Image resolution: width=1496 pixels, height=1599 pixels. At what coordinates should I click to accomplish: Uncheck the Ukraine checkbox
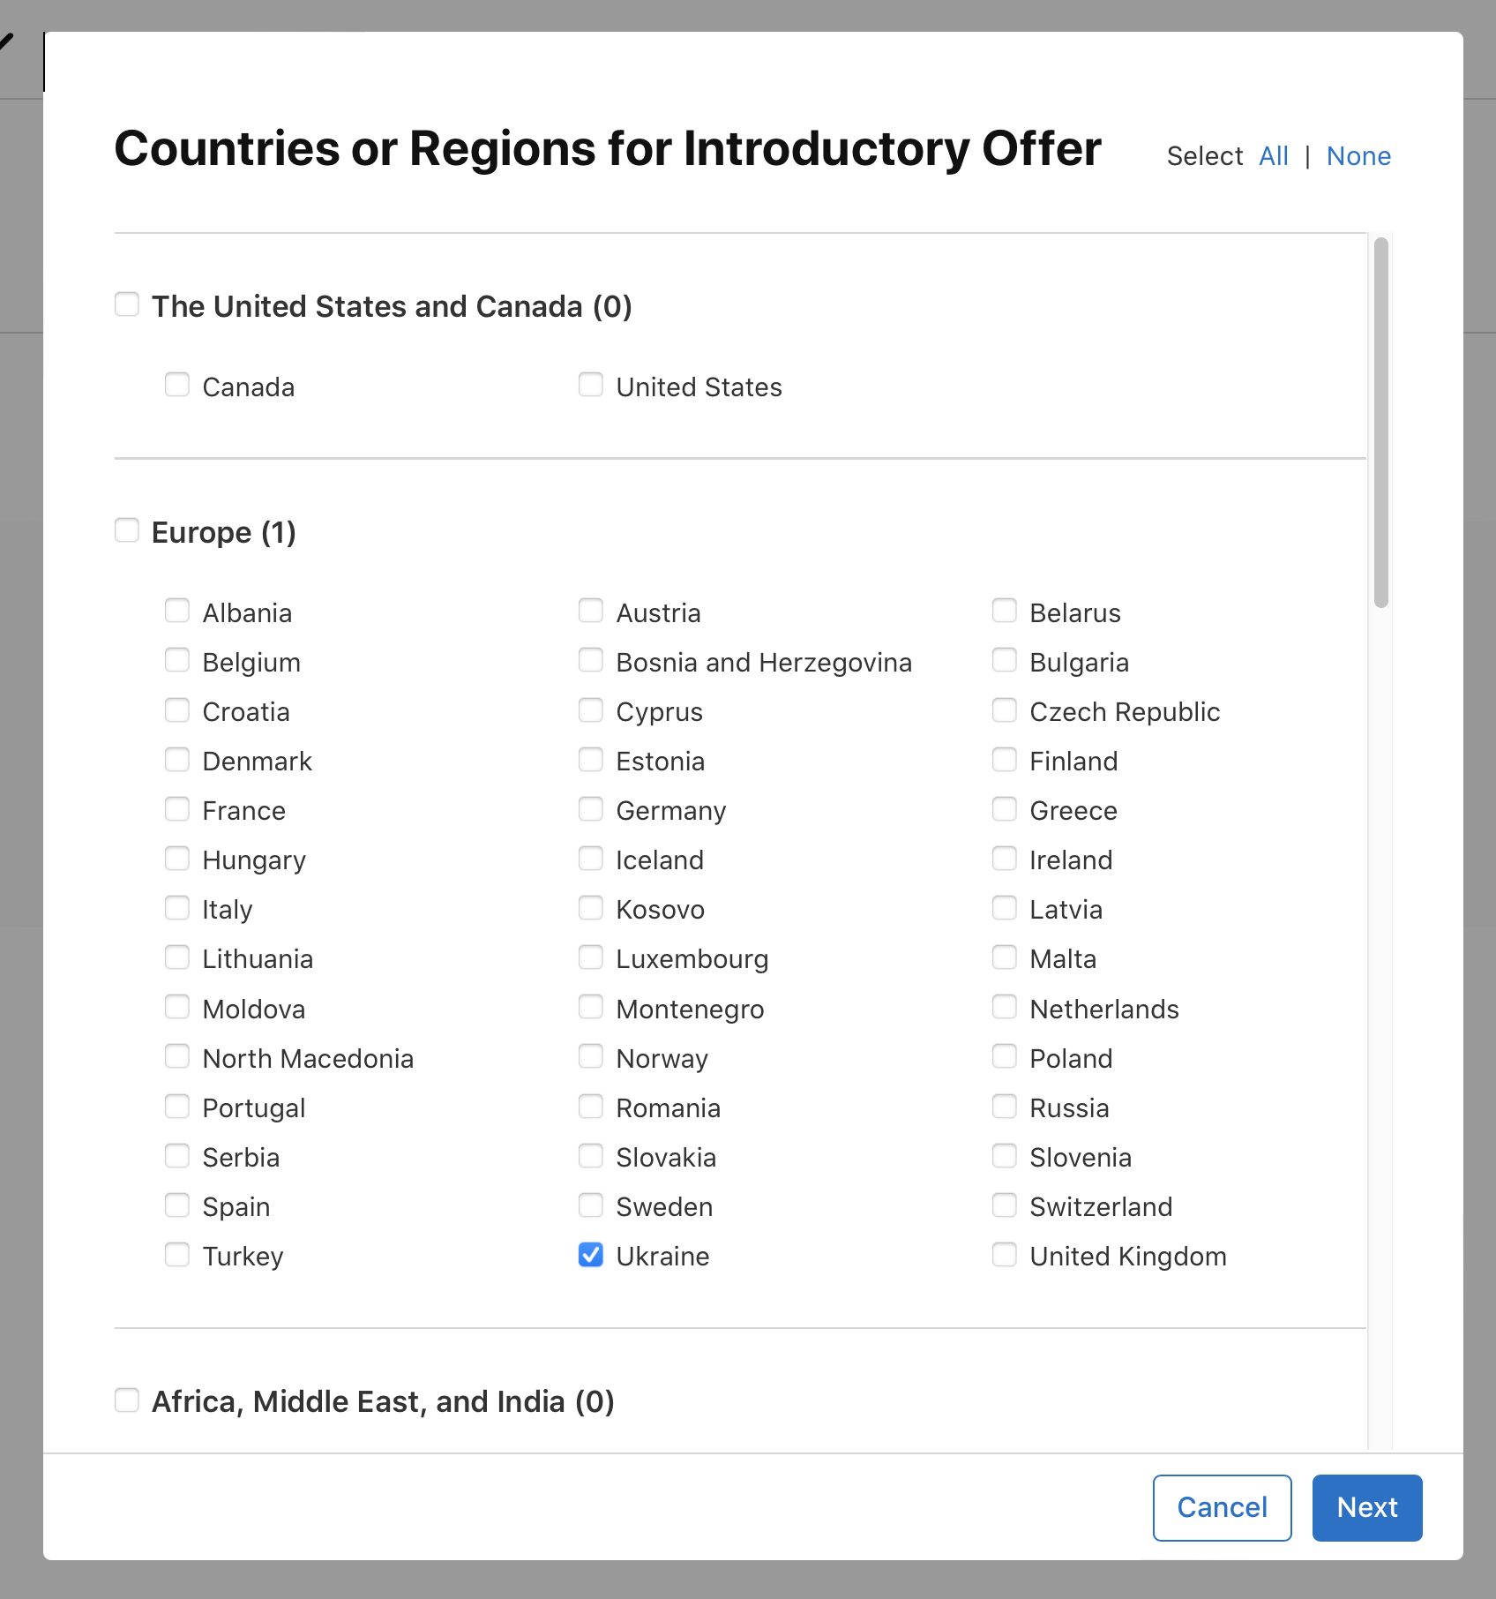(590, 1254)
